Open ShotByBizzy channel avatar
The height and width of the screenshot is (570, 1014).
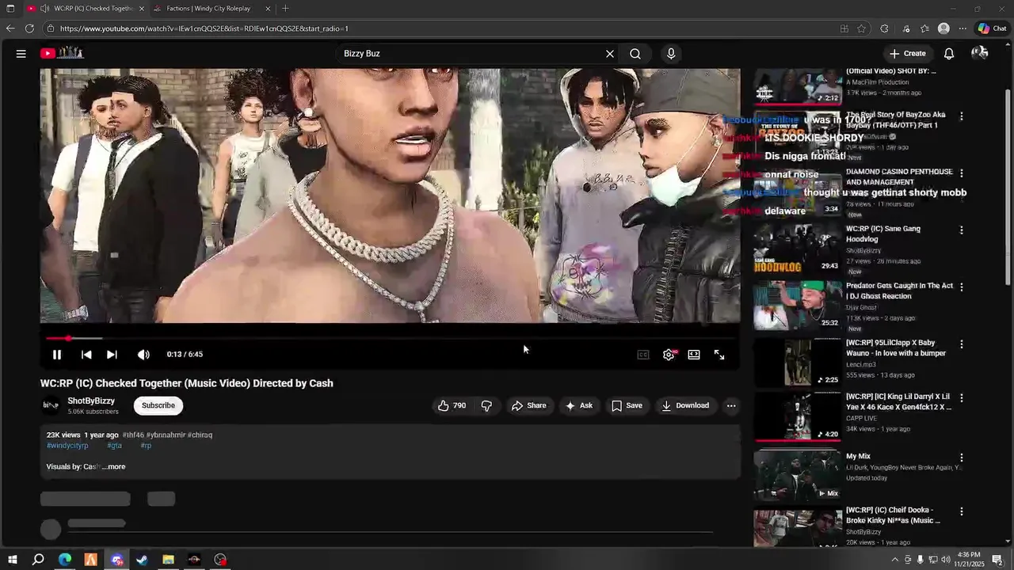click(x=51, y=405)
